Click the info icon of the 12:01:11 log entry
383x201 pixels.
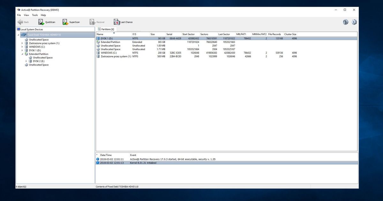pyautogui.click(x=98, y=159)
